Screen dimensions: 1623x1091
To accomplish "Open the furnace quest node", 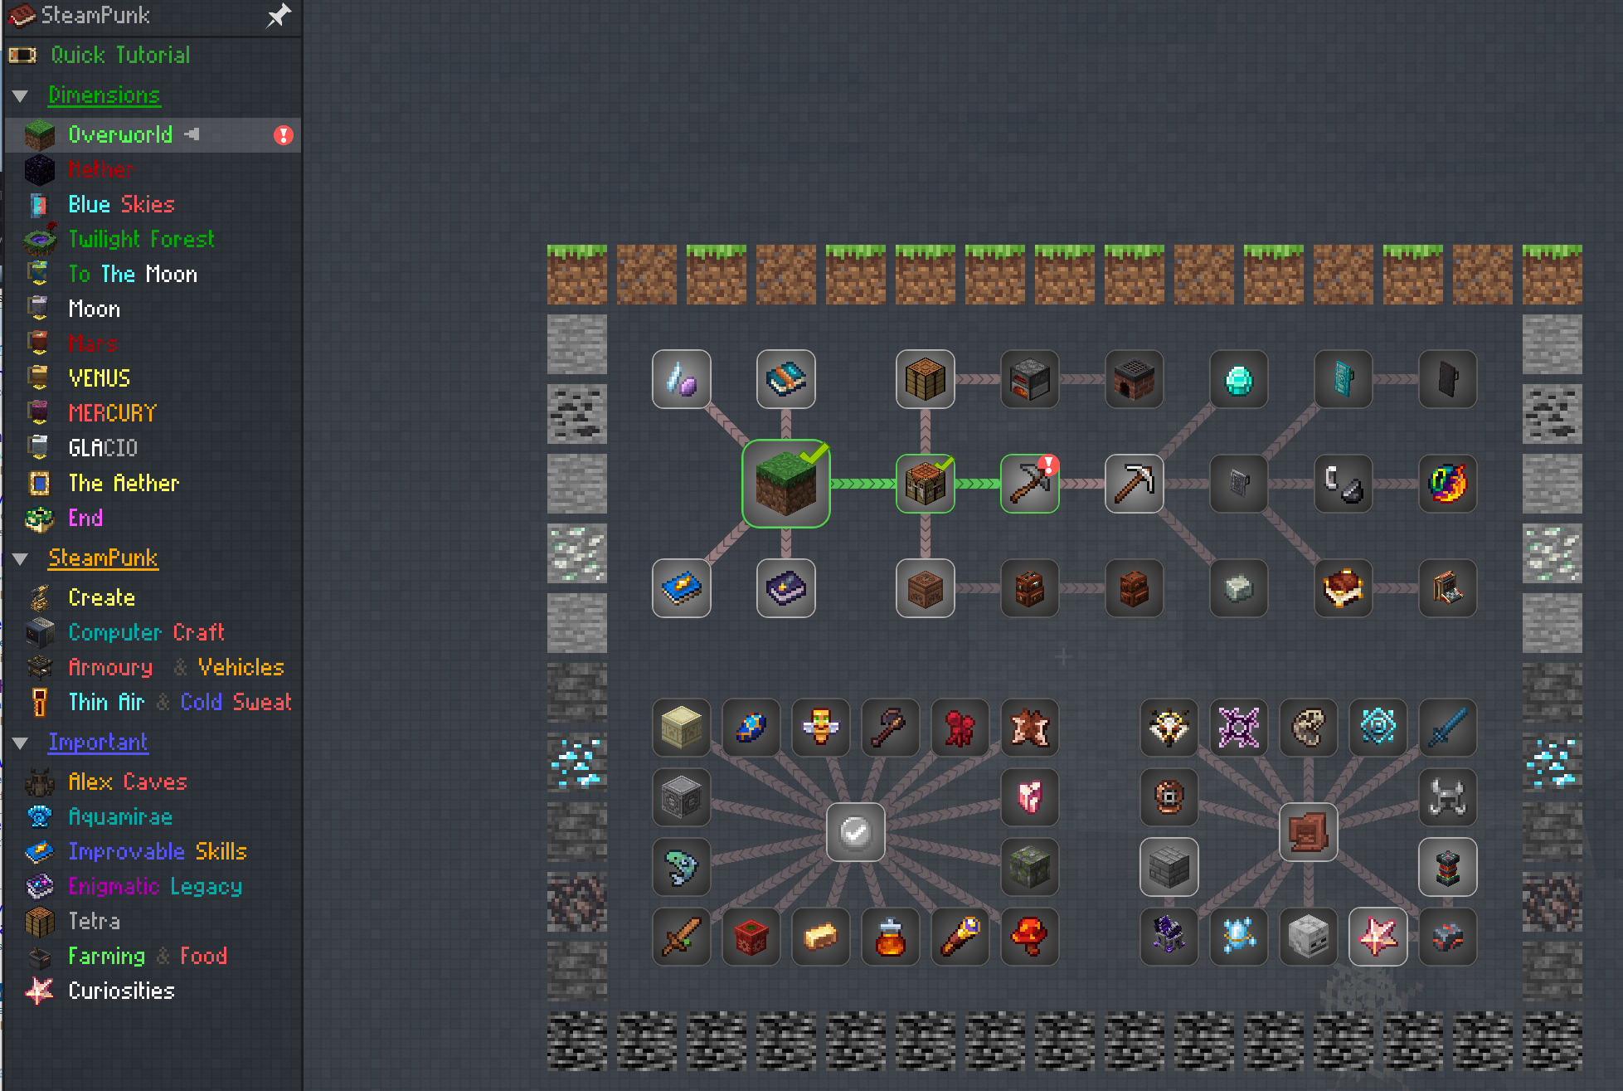I will 1029,380.
